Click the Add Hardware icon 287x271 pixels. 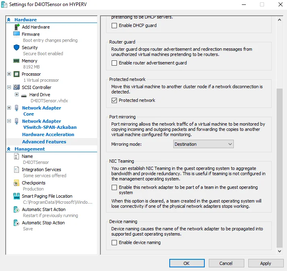coord(17,27)
